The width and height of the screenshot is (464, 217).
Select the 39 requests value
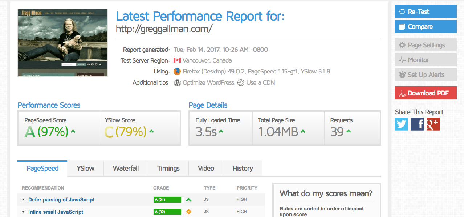tap(337, 132)
